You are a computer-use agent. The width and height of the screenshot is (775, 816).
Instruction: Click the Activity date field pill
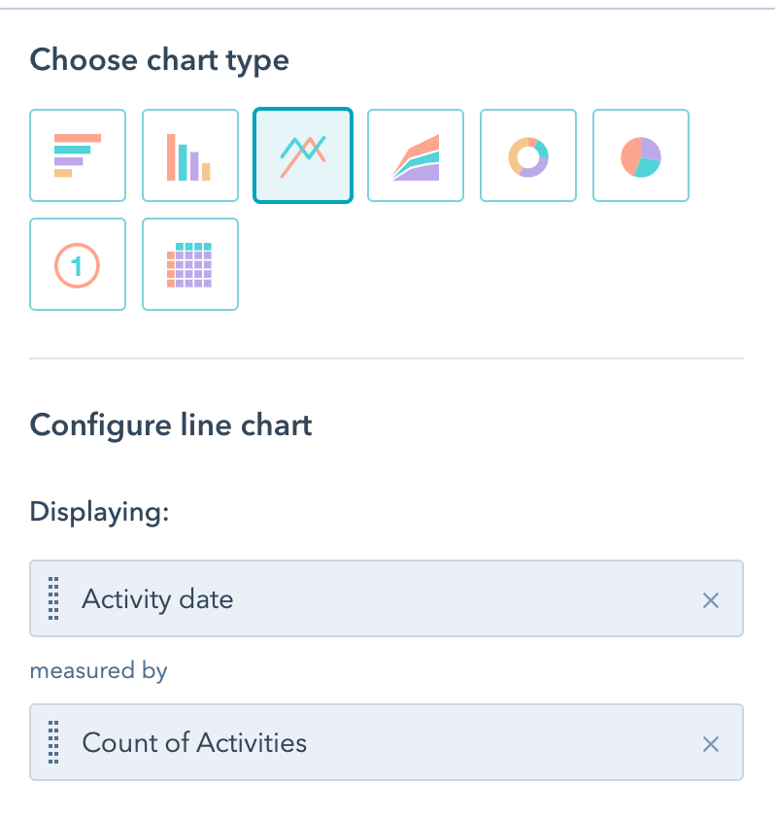pyautogui.click(x=387, y=598)
